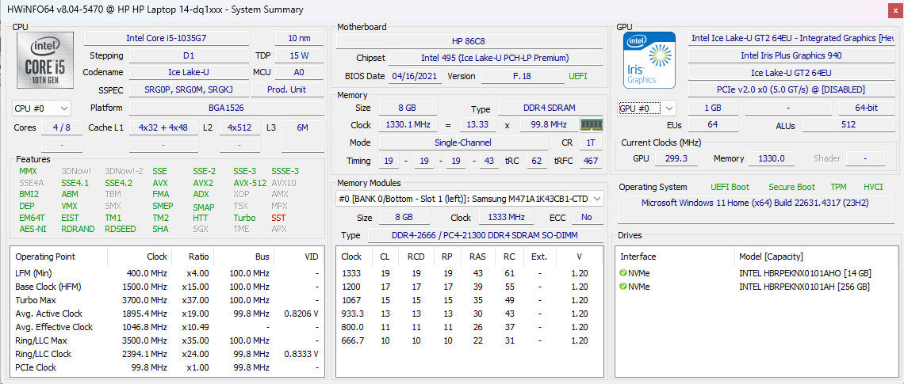Image resolution: width=904 pixels, height=384 pixels.
Task: Click the Prod. Unit field
Action: [x=287, y=89]
